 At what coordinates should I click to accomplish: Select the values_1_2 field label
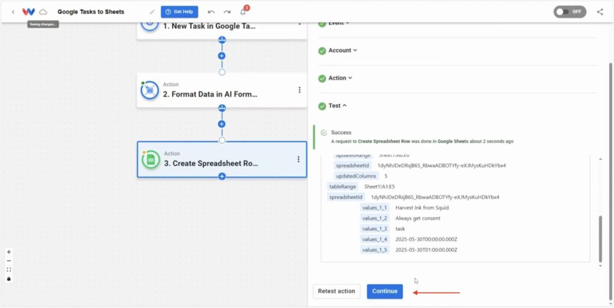[x=375, y=218]
